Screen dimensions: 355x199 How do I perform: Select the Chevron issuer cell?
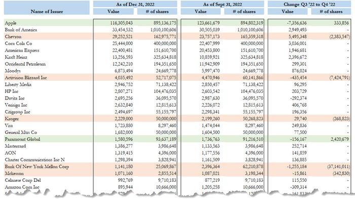tap(13, 36)
